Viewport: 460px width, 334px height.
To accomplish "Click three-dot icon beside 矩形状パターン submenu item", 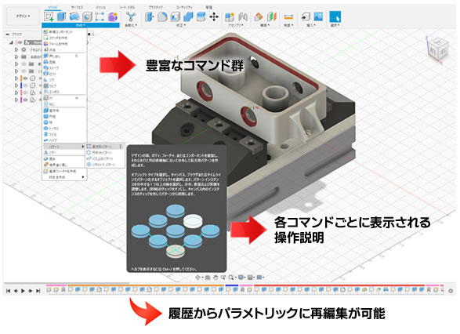I will pos(121,146).
